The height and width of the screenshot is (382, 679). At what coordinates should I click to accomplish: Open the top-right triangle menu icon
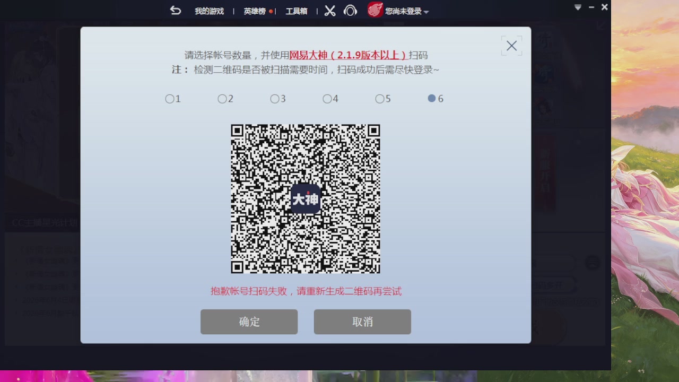coord(578,7)
